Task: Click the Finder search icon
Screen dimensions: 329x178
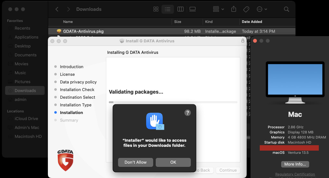Action: (287, 9)
